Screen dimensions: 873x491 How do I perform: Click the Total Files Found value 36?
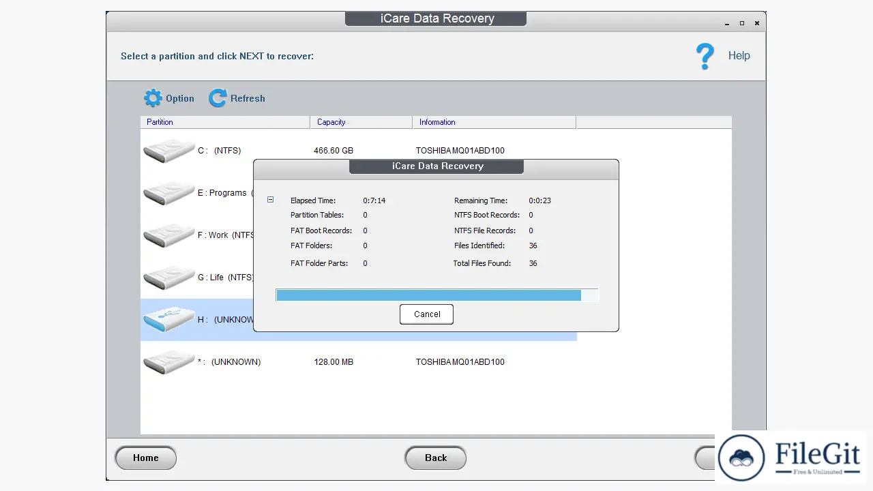click(x=533, y=263)
